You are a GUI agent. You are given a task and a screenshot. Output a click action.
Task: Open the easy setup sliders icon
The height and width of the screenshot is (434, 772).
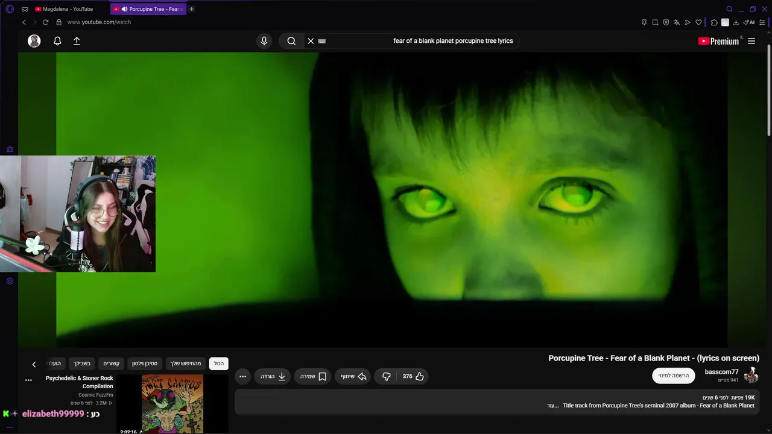(763, 22)
